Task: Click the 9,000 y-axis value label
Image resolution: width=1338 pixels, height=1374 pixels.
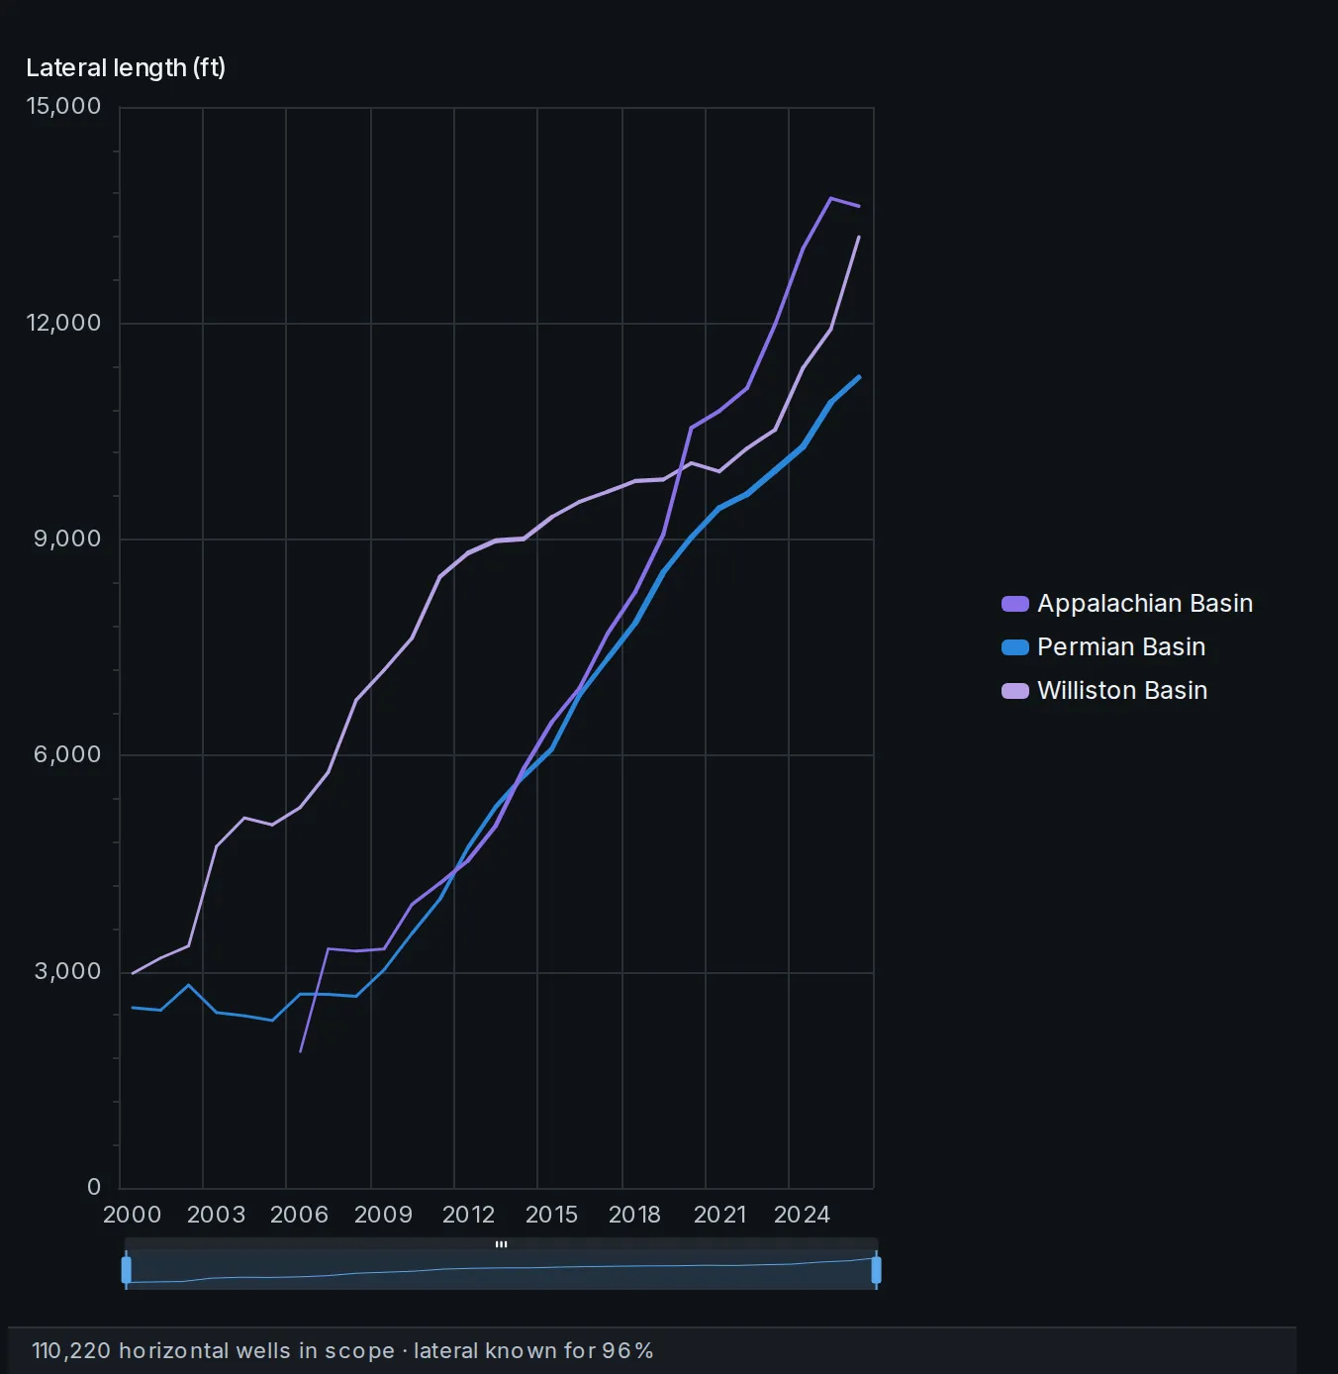Action: [x=68, y=539]
